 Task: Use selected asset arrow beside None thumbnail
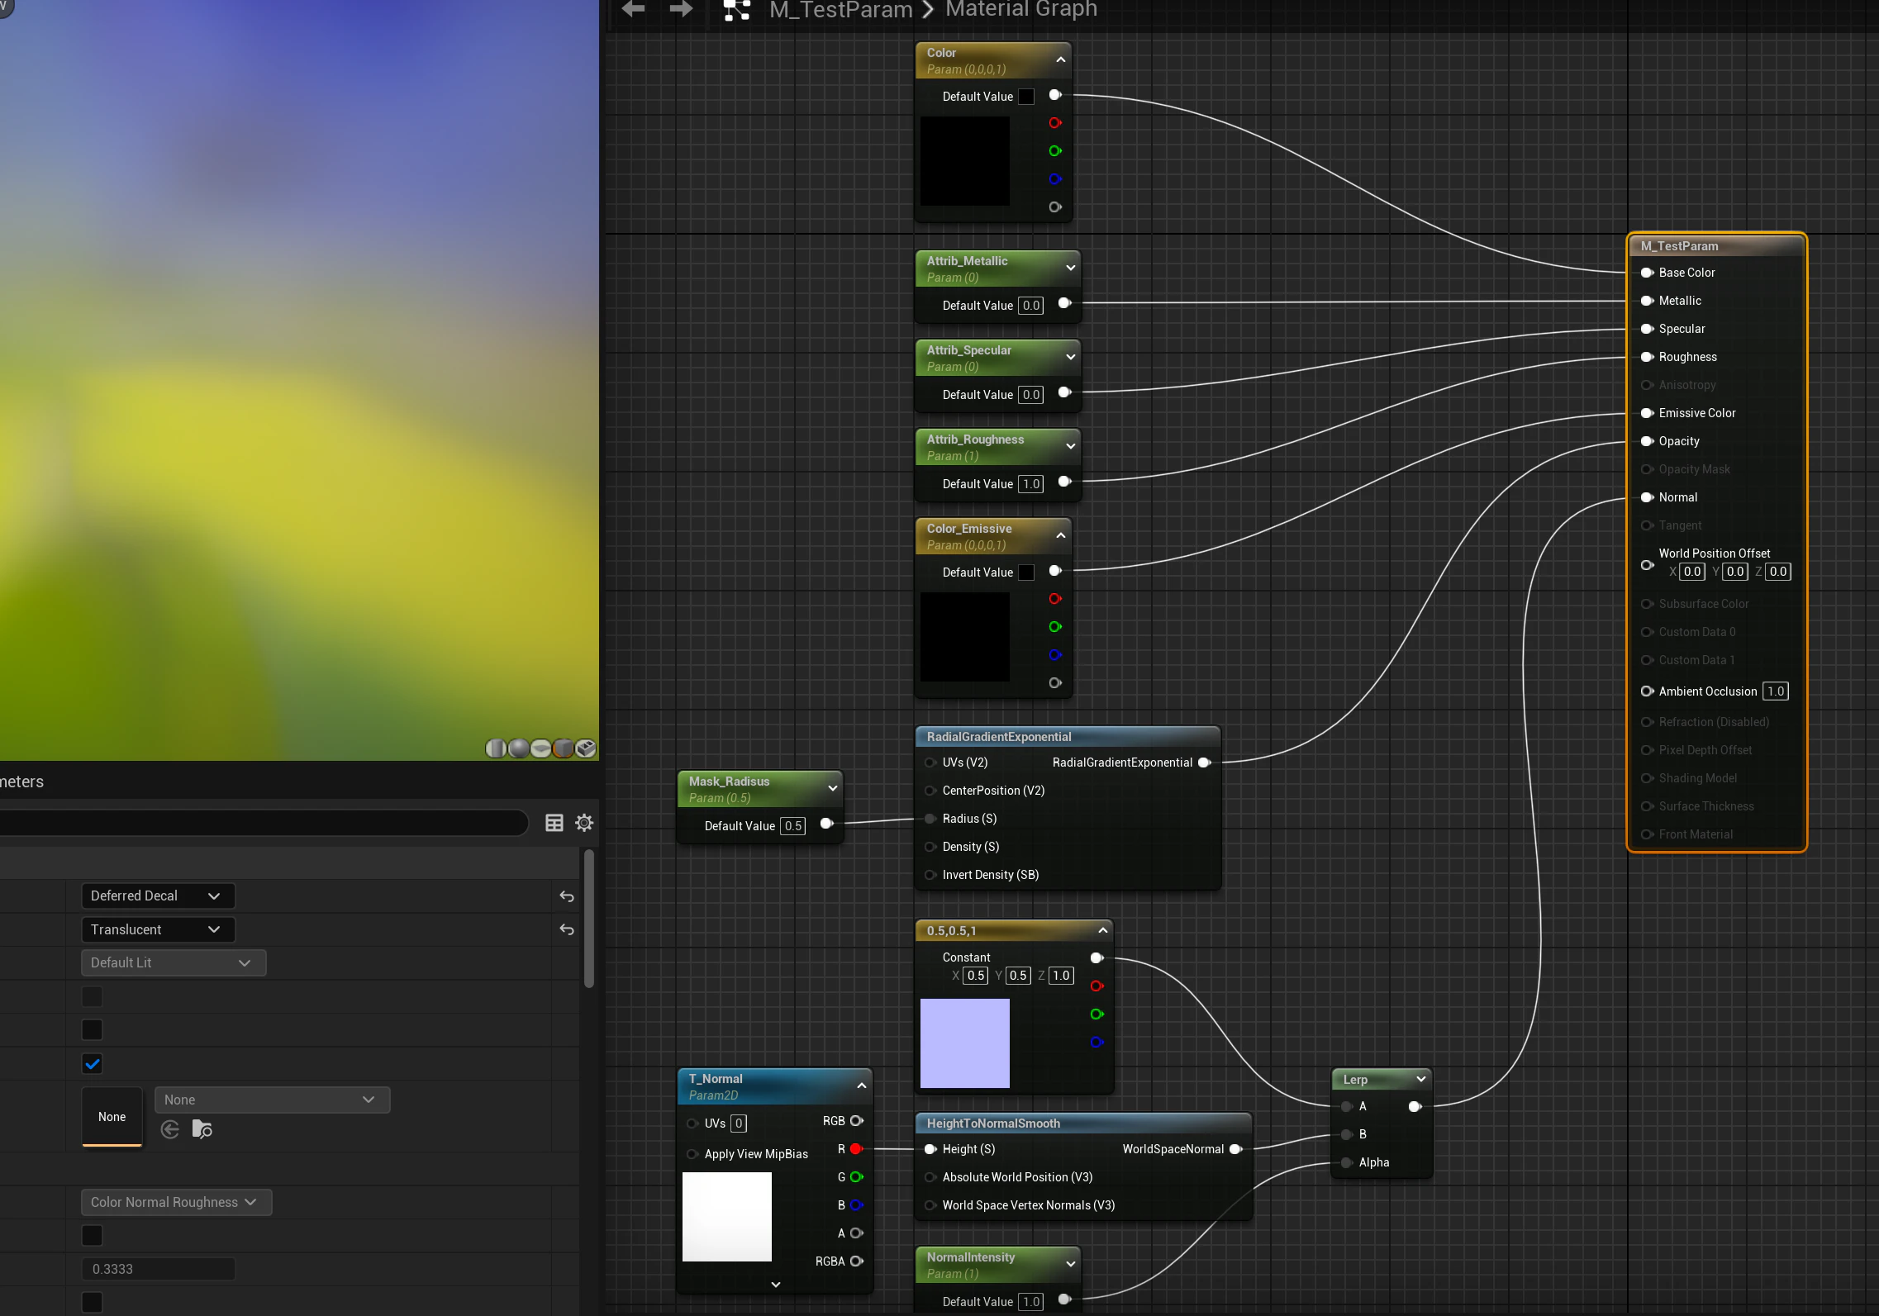pos(170,1129)
